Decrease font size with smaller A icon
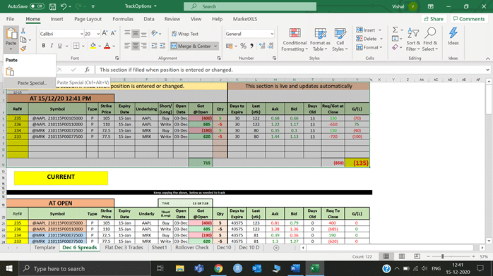Image resolution: width=493 pixels, height=276 pixels. [113, 33]
